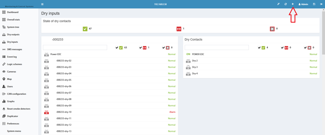Viewport: 325px width, 135px height.
Task: Click the logout icon in header
Action: (x=321, y=4)
